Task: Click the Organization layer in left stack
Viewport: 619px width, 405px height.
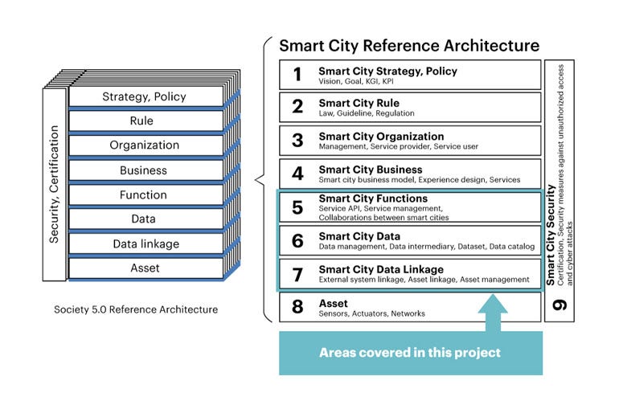Action: click(x=145, y=145)
